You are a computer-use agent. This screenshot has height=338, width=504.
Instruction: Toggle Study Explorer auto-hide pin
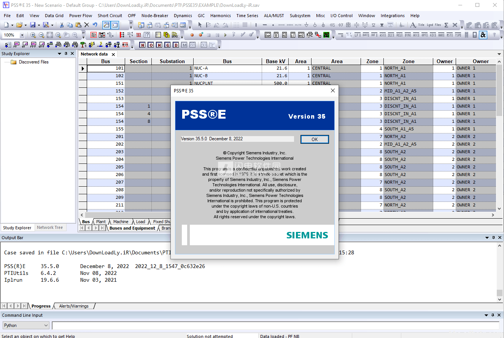[x=66, y=54]
